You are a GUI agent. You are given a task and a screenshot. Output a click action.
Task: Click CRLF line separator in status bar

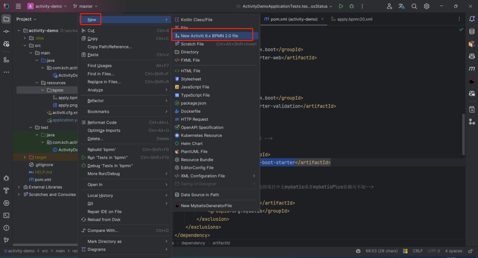(417, 251)
